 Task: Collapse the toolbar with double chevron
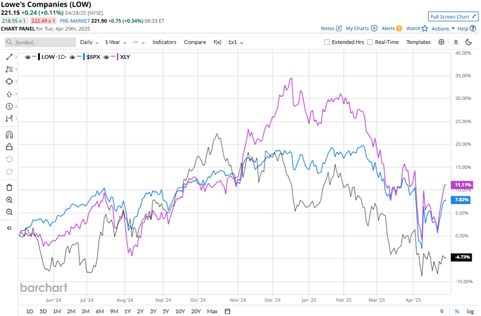(456, 42)
